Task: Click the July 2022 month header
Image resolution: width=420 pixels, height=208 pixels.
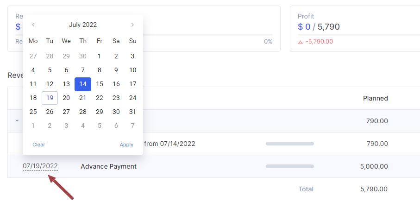Action: pyautogui.click(x=83, y=25)
